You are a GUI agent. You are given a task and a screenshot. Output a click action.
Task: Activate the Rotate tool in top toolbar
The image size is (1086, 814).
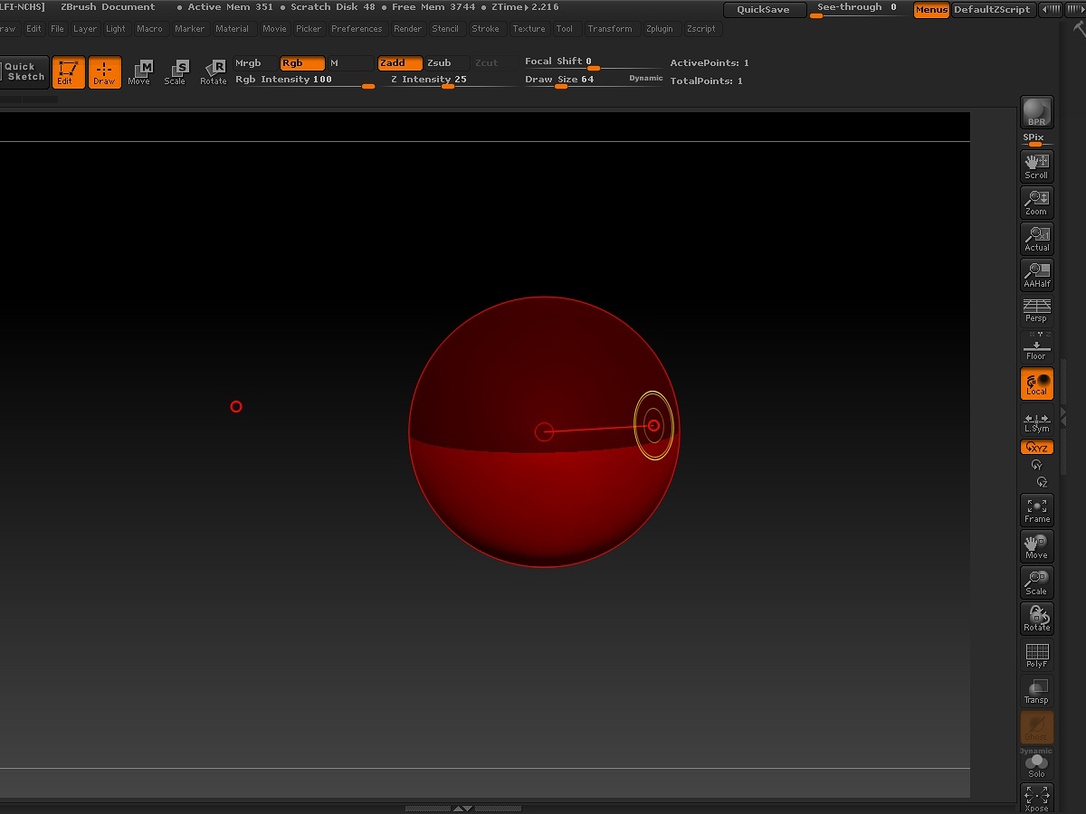point(214,71)
